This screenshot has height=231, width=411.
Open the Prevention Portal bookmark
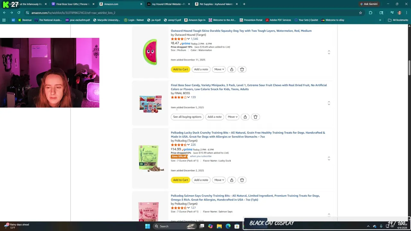click(250, 20)
